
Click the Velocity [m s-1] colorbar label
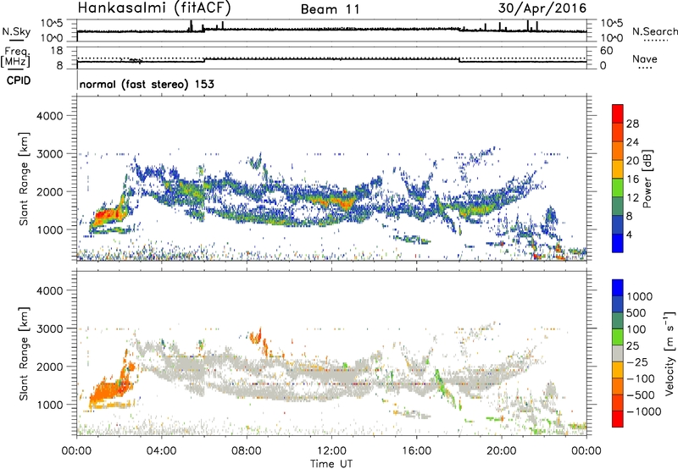coord(670,353)
